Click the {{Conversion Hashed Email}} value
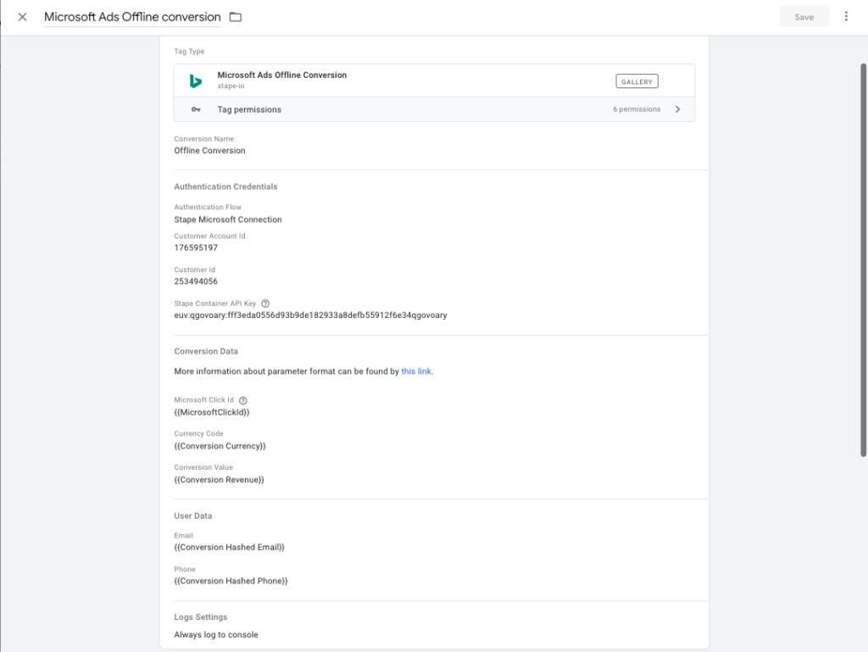This screenshot has height=652, width=868. 229,548
